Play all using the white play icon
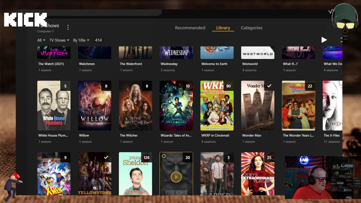This screenshot has height=203, width=361. click(x=324, y=40)
